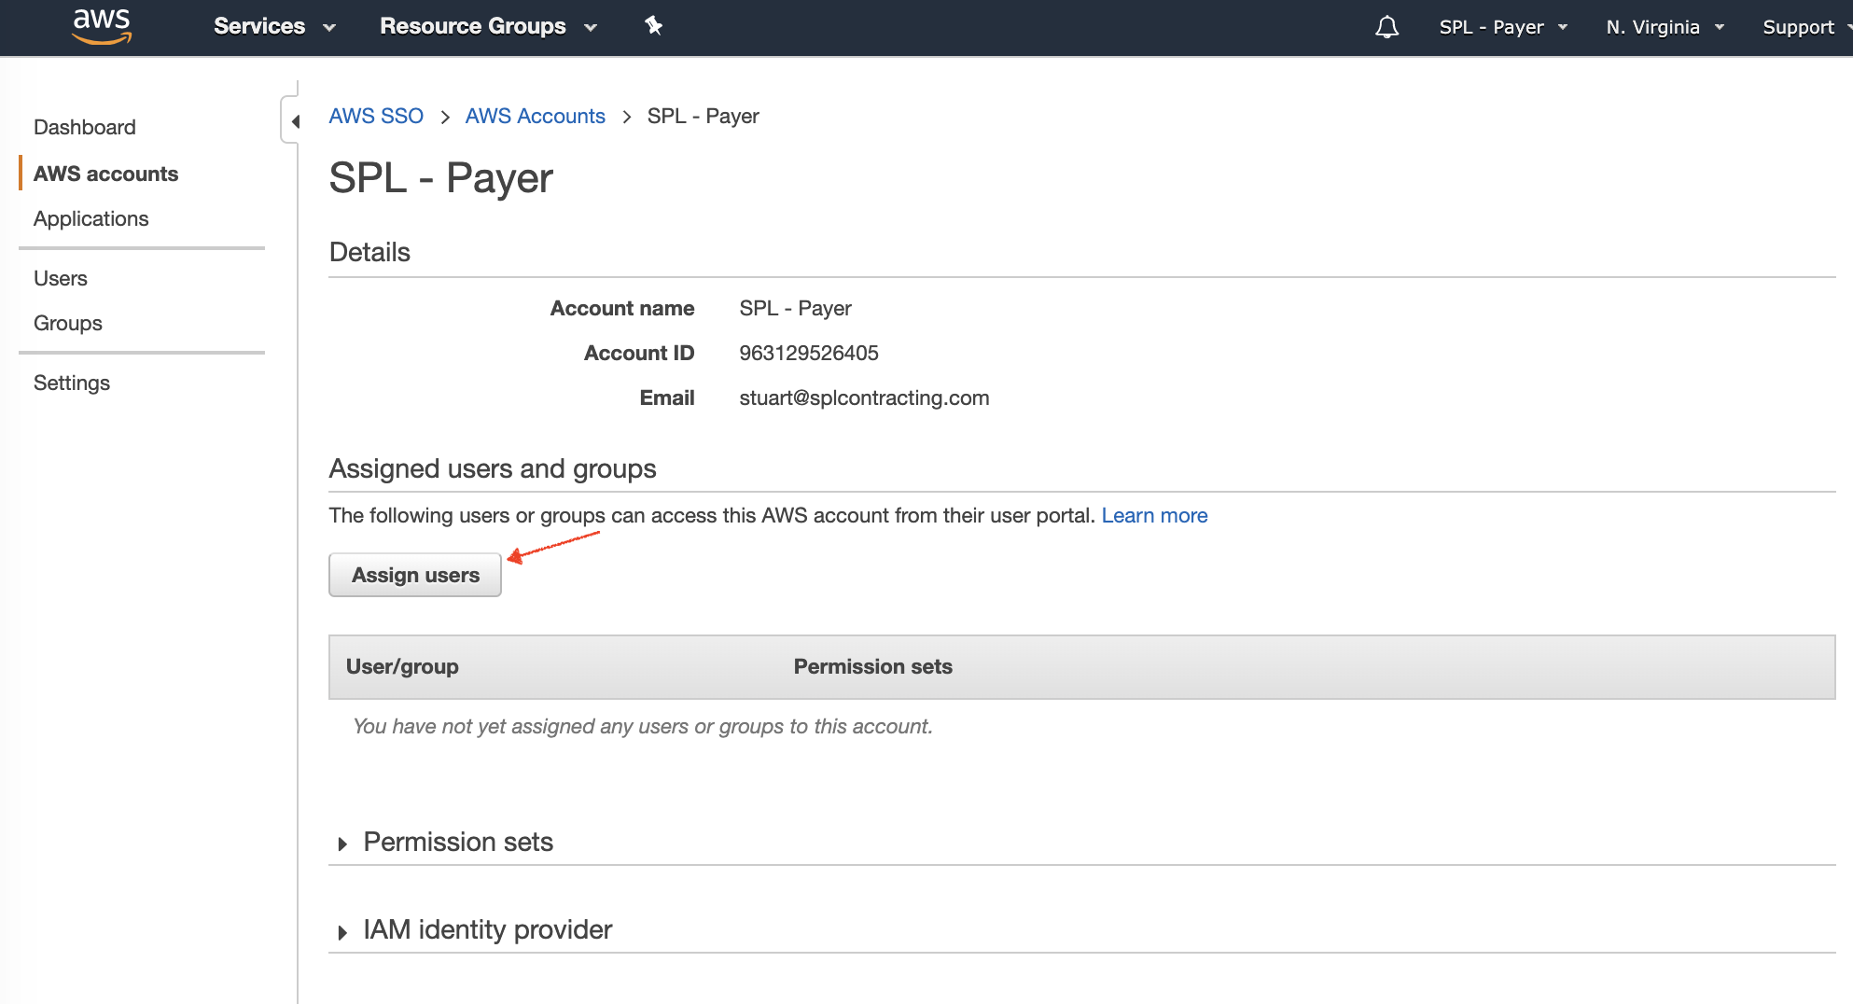Follow the AWS SSO breadcrumb link

(x=376, y=116)
